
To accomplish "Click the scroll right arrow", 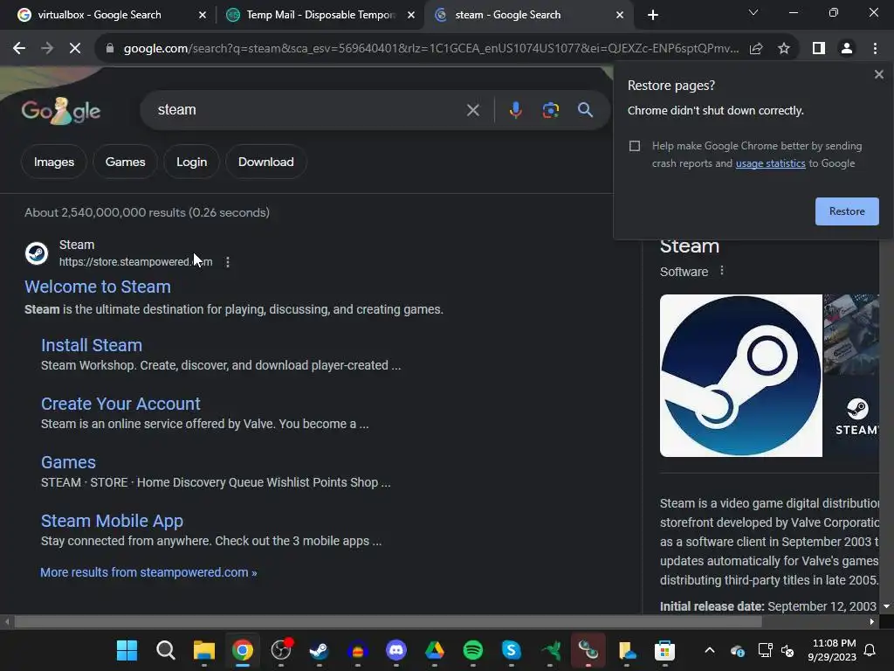I will click(x=872, y=622).
